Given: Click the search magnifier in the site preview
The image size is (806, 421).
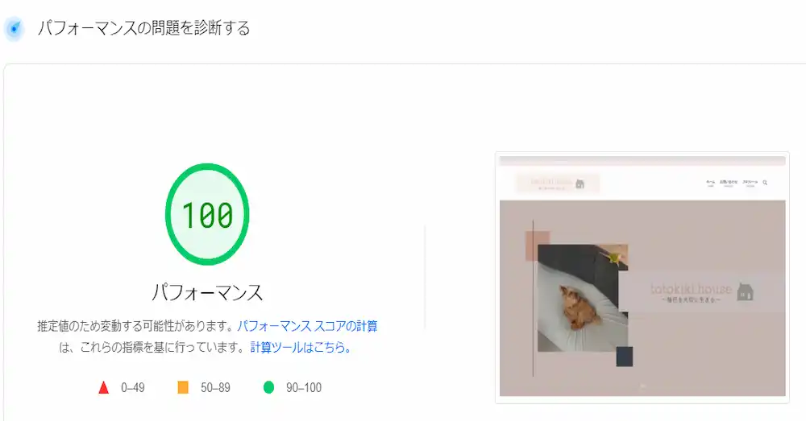Looking at the screenshot, I should point(765,183).
